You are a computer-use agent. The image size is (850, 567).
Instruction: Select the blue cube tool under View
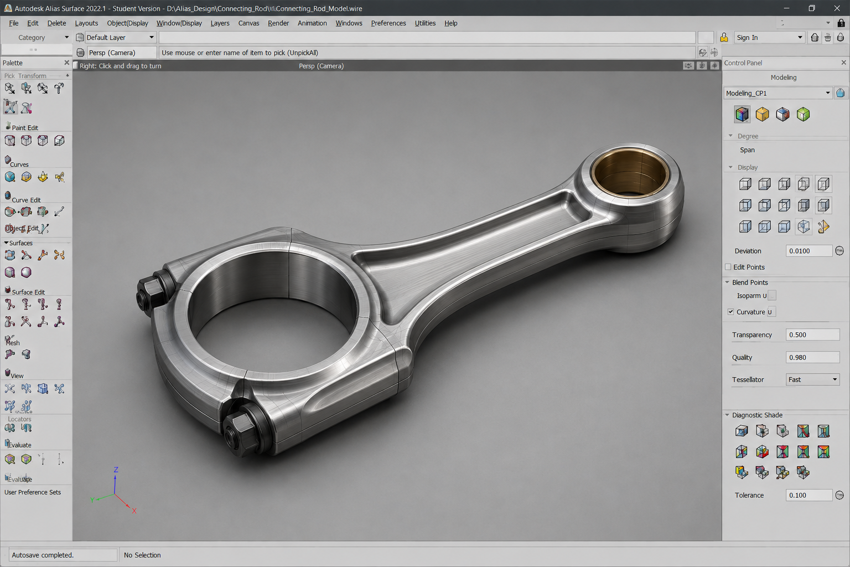pyautogui.click(x=43, y=389)
